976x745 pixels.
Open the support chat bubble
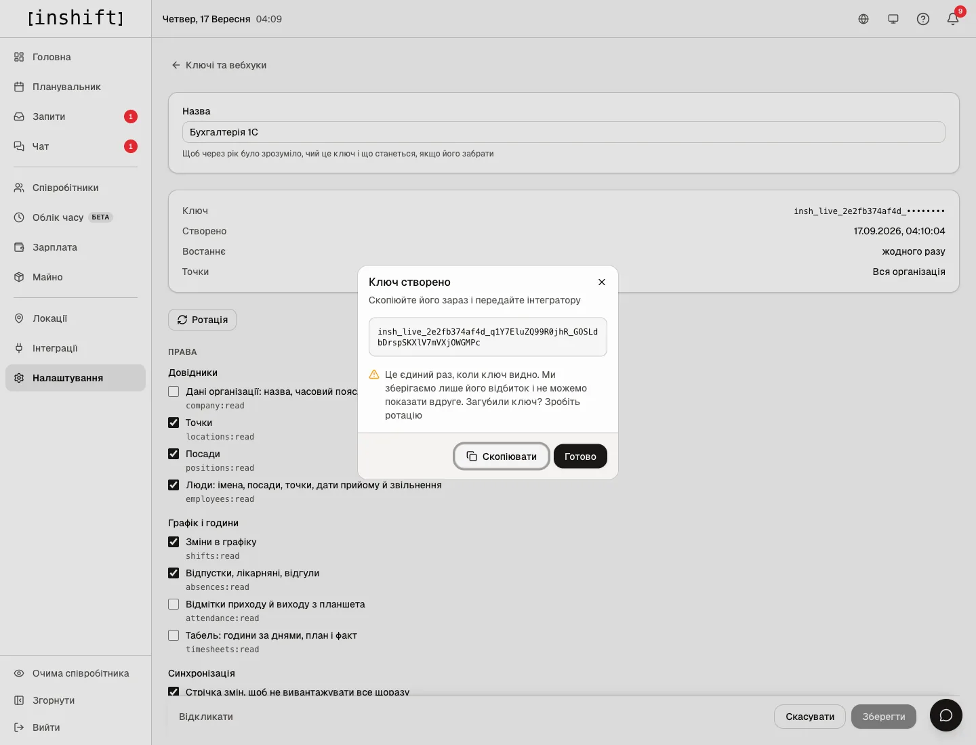click(x=946, y=715)
